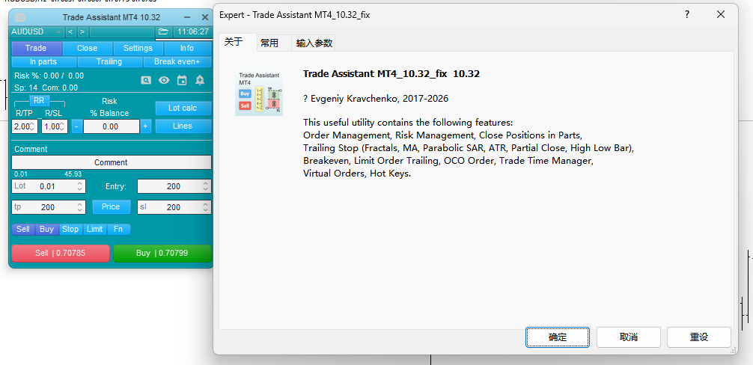Click the Lot value spinner arrows
Image resolution: width=753 pixels, height=365 pixels.
pos(80,186)
